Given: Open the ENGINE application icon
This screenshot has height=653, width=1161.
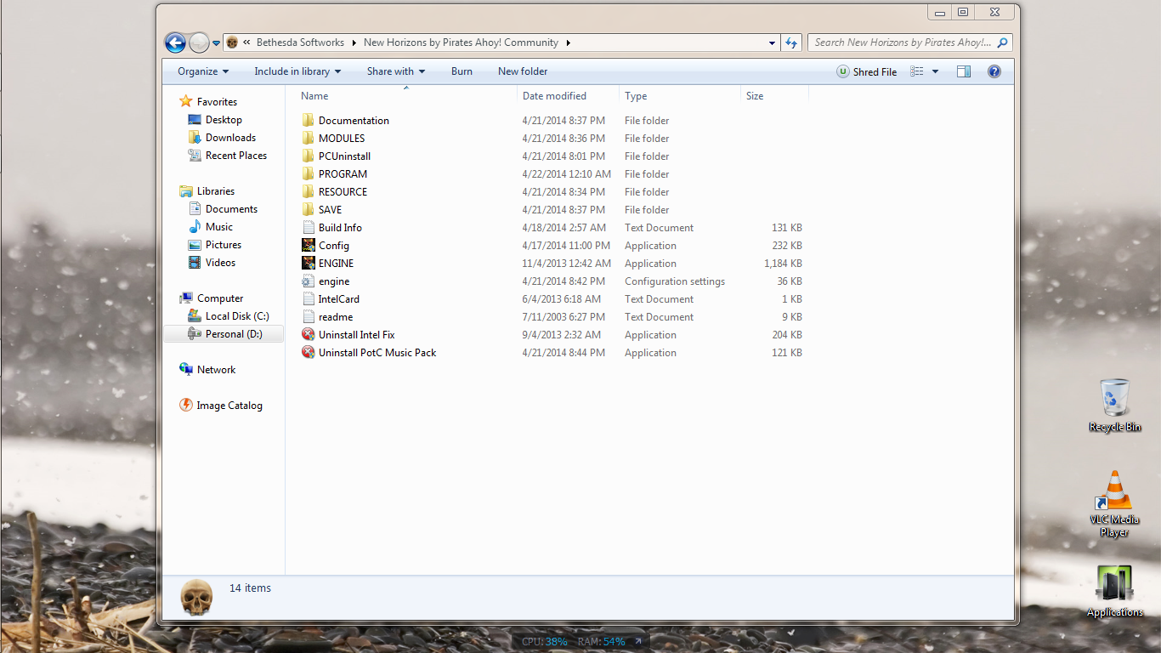Looking at the screenshot, I should tap(309, 264).
